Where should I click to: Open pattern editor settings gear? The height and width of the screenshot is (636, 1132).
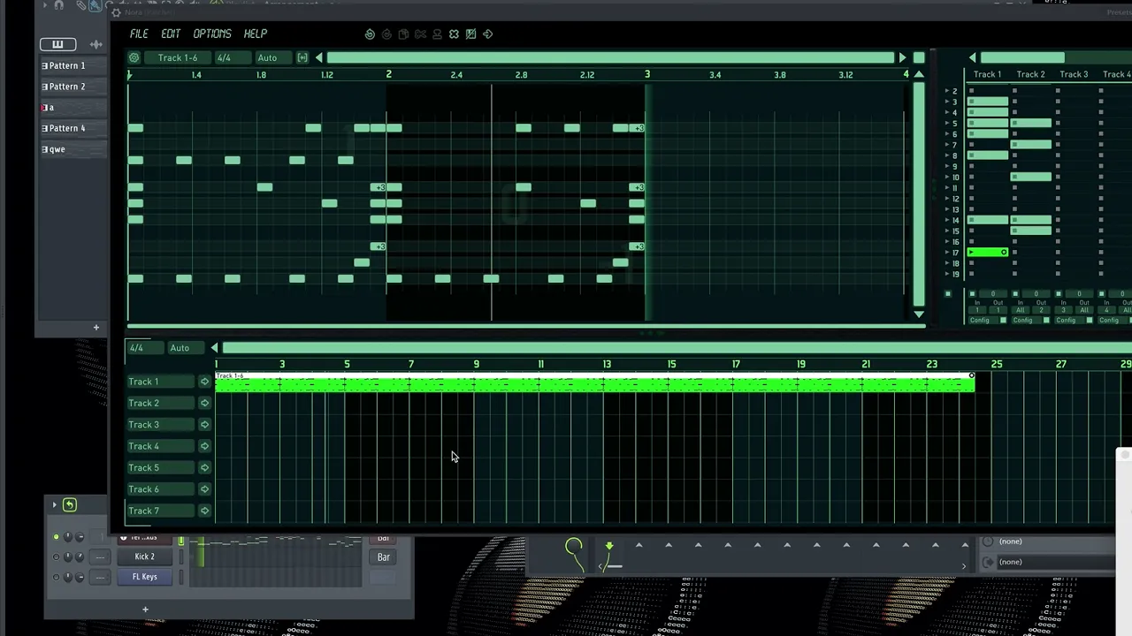pos(134,57)
